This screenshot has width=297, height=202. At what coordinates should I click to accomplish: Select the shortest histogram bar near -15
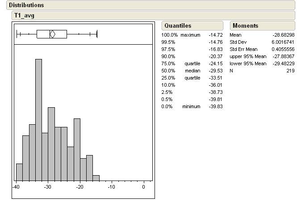pos(96,178)
